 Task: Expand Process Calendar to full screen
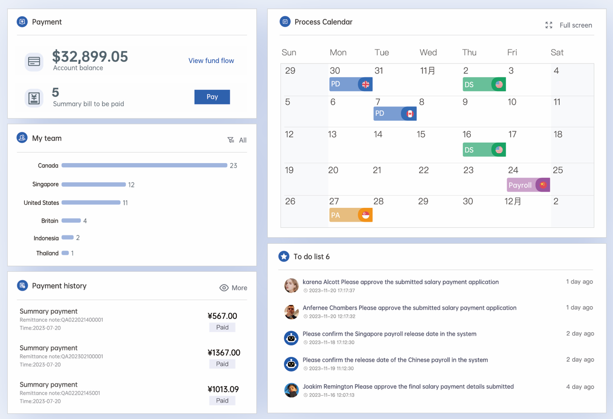click(568, 25)
